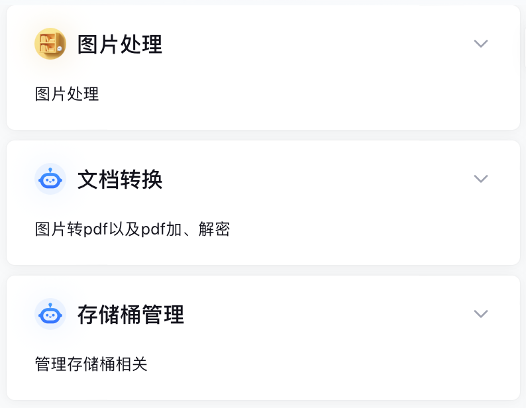Viewport: 526px width, 408px height.
Task: Click the 存储桶 text in the bottom description
Action: [91, 364]
